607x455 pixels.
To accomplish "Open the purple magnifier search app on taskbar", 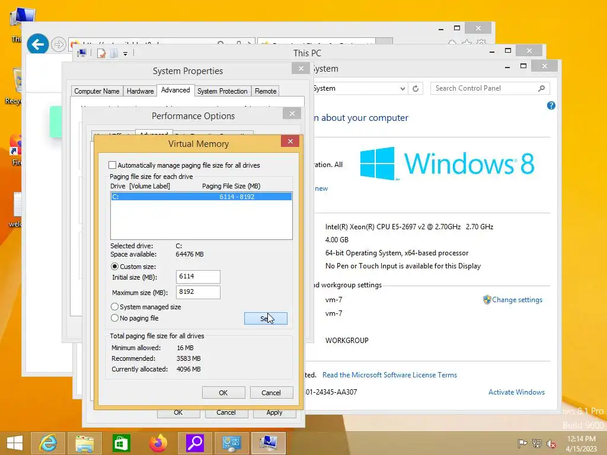I will (194, 443).
